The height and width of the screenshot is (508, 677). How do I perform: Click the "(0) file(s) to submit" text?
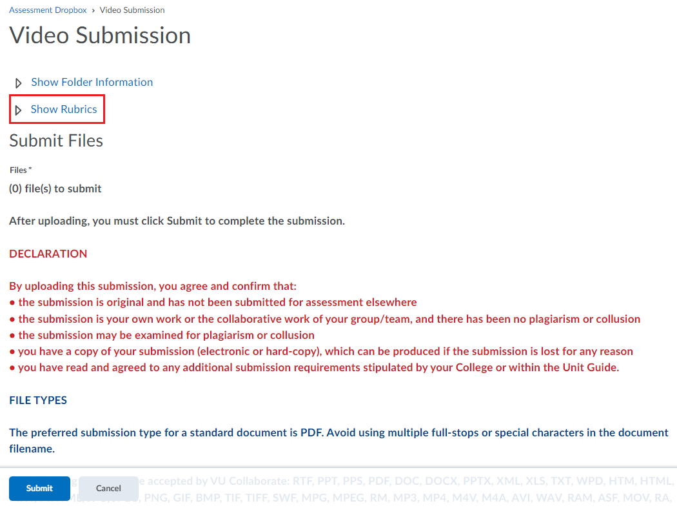click(55, 188)
